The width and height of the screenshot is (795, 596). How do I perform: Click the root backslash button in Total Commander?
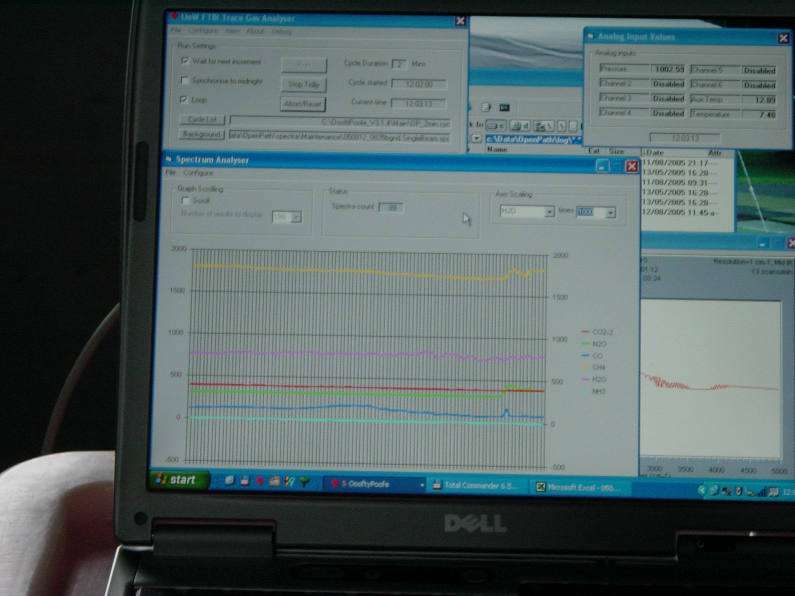(562, 126)
